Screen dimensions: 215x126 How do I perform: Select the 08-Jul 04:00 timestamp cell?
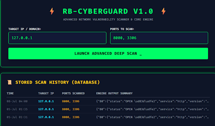pyautogui.click(x=17, y=101)
